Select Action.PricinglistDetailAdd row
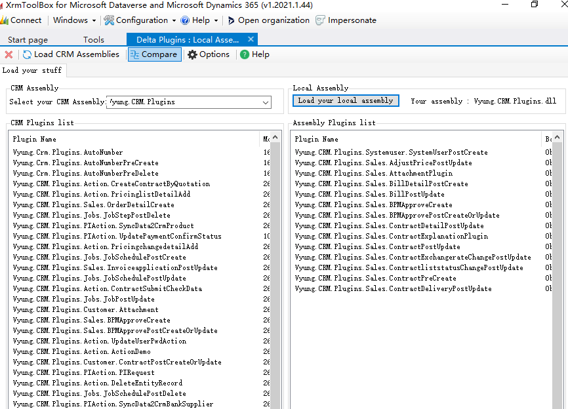568x409 pixels. pos(139,195)
